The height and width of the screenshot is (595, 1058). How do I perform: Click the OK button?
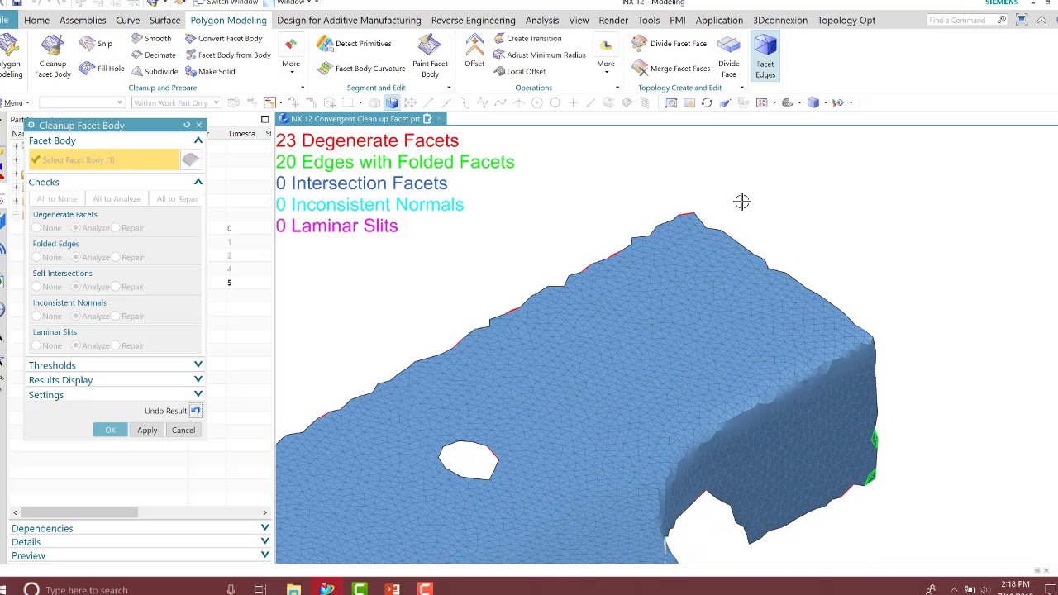coord(110,431)
